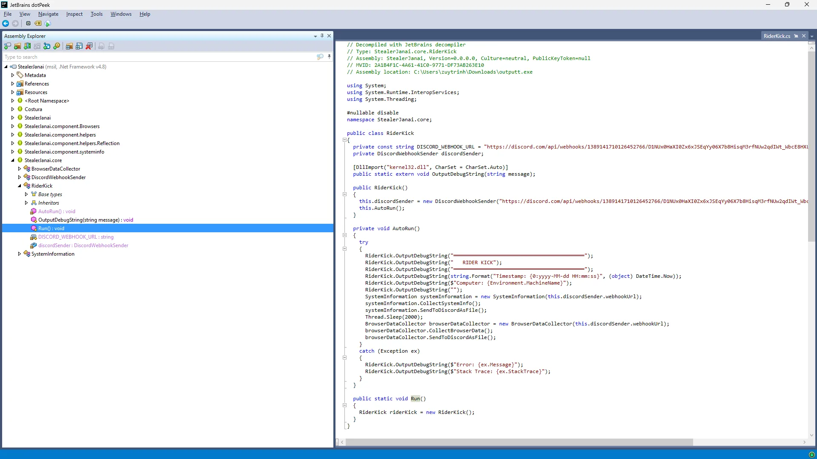Collapse the catch block in code

coord(344,358)
